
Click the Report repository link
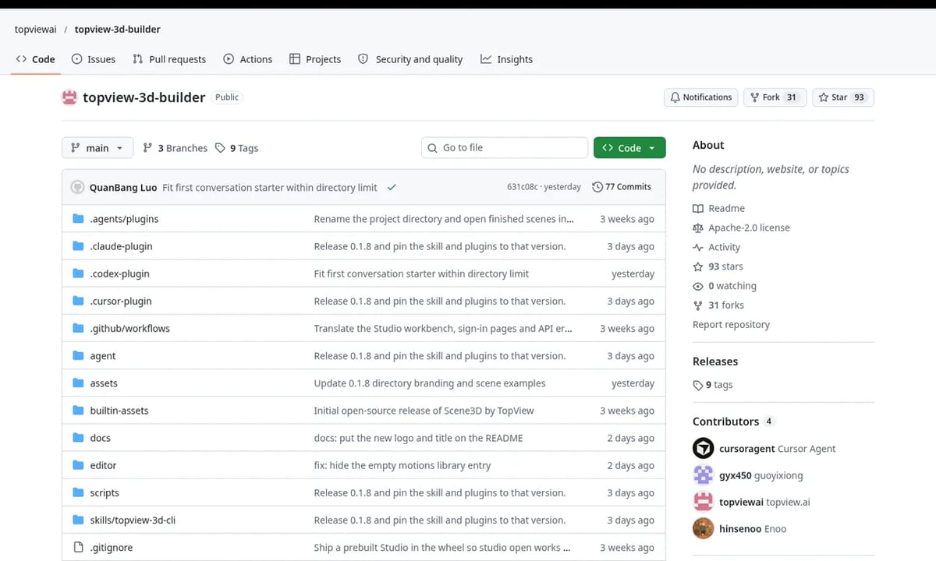(731, 324)
